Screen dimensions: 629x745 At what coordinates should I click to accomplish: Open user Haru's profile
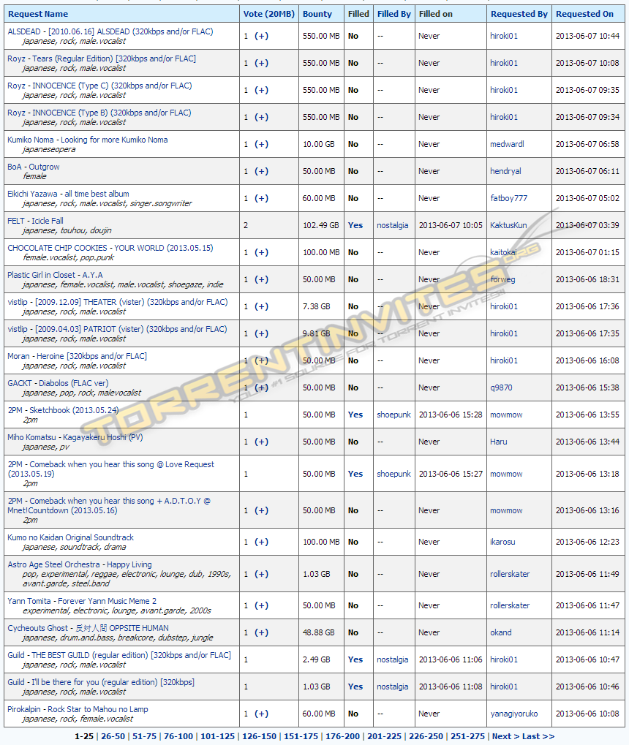(x=499, y=442)
